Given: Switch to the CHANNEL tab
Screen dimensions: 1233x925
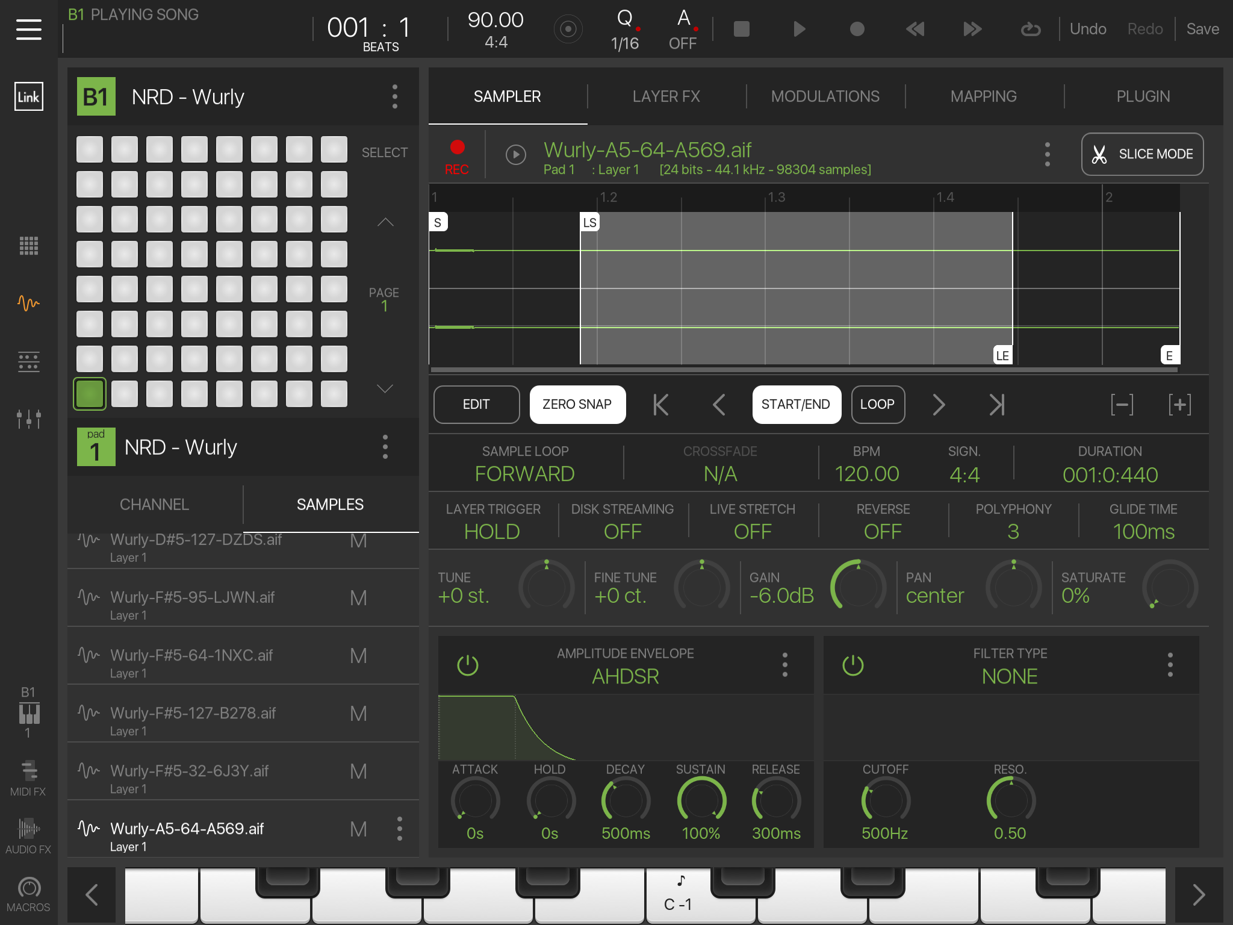Looking at the screenshot, I should click(x=155, y=505).
